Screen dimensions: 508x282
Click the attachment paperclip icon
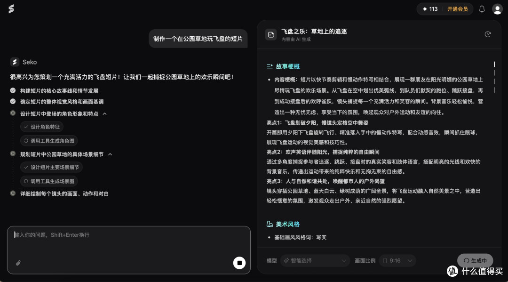pyautogui.click(x=18, y=263)
